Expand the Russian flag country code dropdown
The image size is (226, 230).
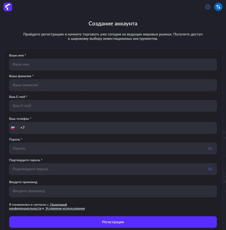(x=13, y=128)
